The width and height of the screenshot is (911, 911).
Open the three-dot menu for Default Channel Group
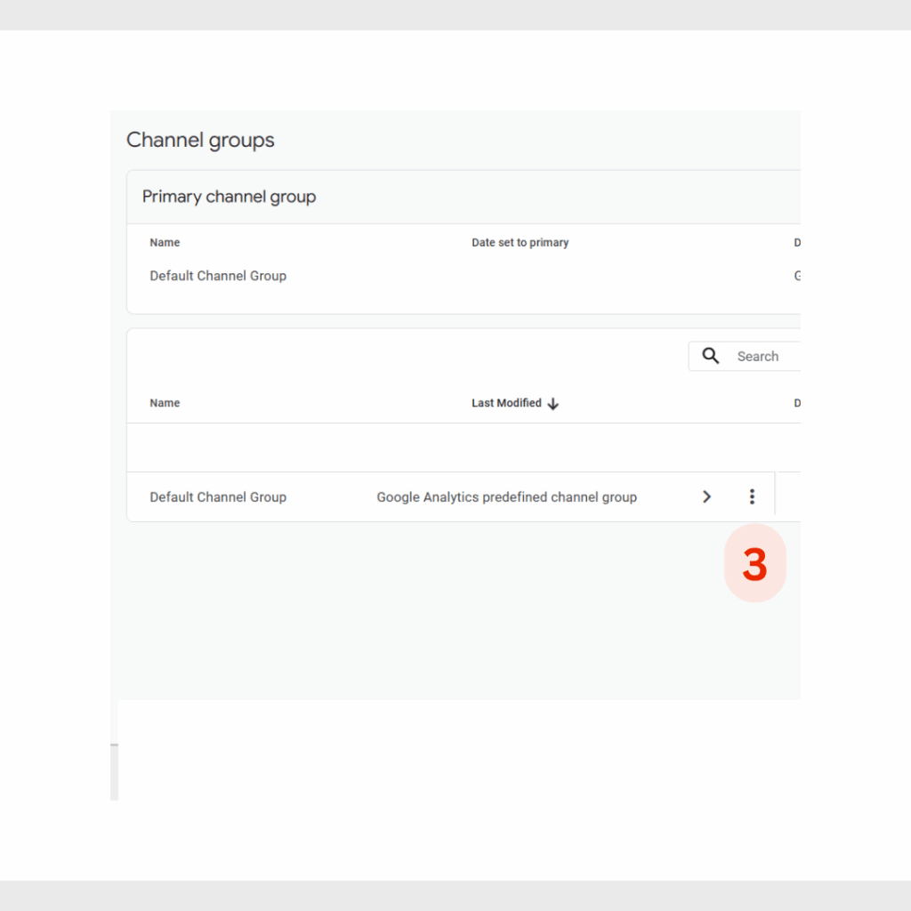pos(752,496)
